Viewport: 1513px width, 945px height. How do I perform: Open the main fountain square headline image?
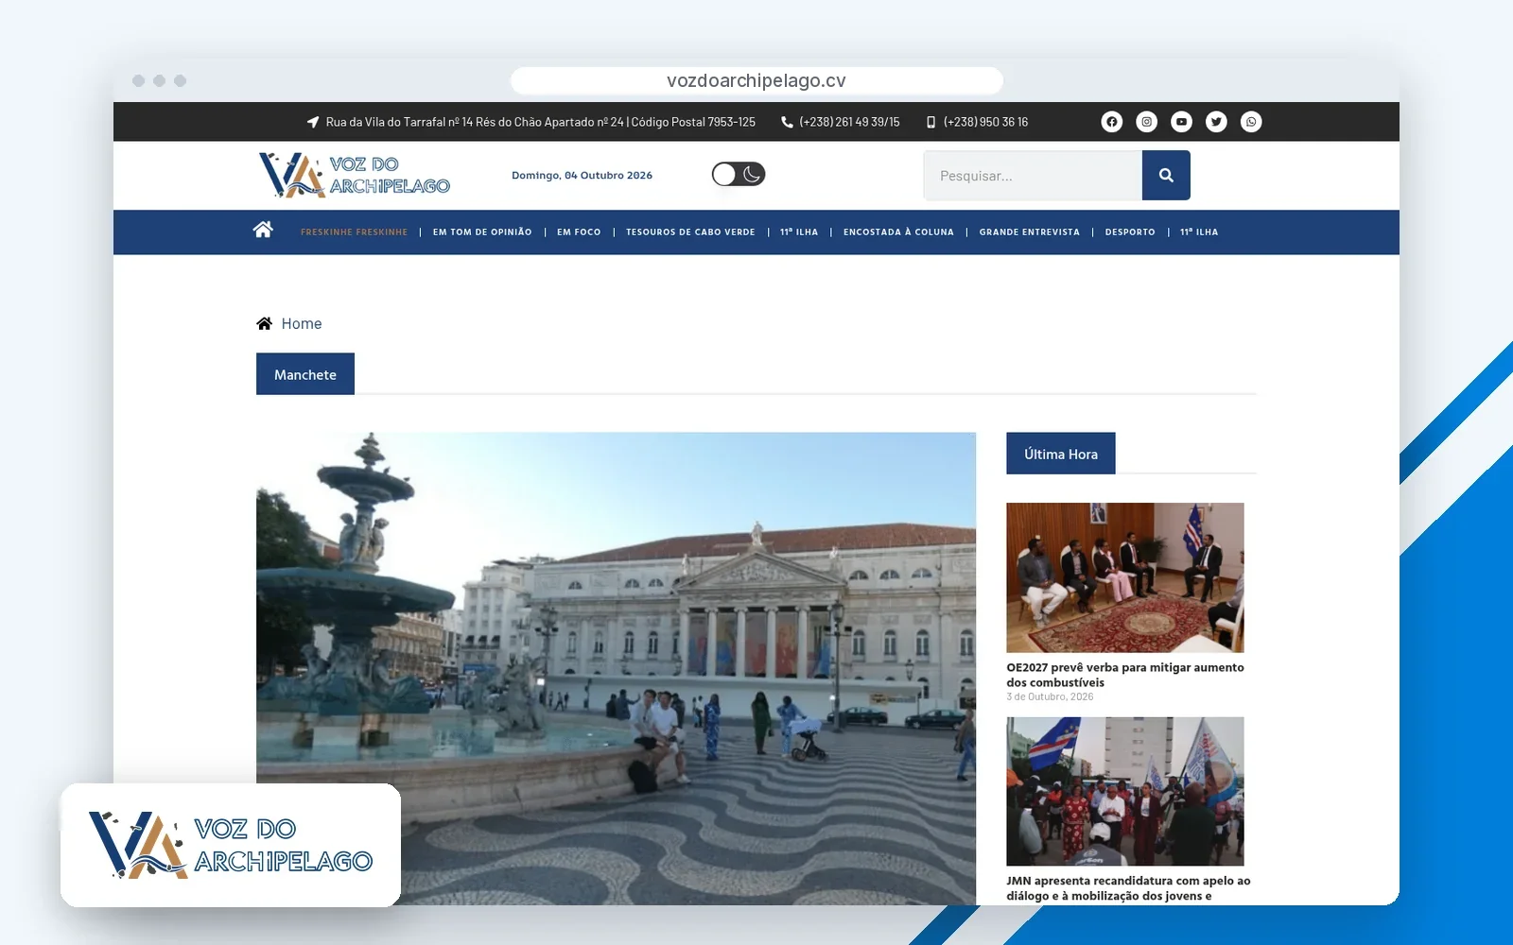pyautogui.click(x=616, y=668)
